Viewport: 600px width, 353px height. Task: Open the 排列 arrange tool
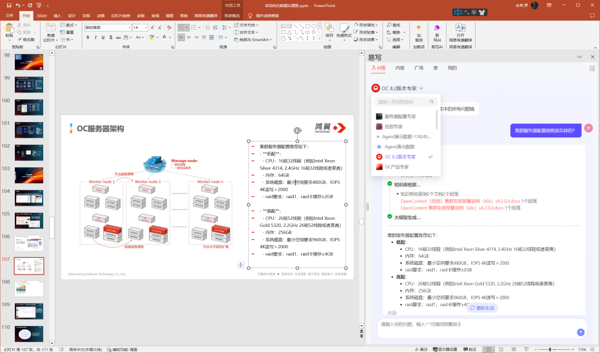[329, 30]
